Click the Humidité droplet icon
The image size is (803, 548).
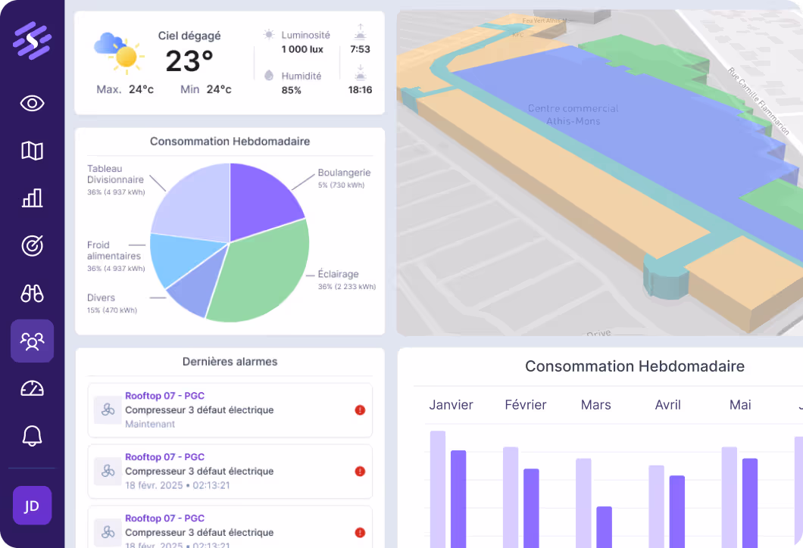(x=269, y=75)
